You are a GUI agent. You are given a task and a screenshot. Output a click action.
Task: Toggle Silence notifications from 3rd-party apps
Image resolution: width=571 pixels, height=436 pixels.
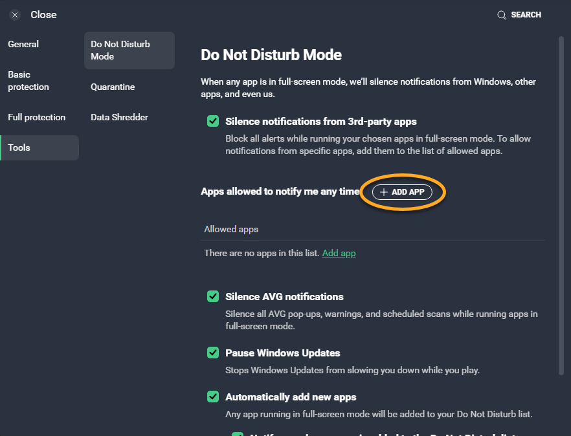coord(212,121)
